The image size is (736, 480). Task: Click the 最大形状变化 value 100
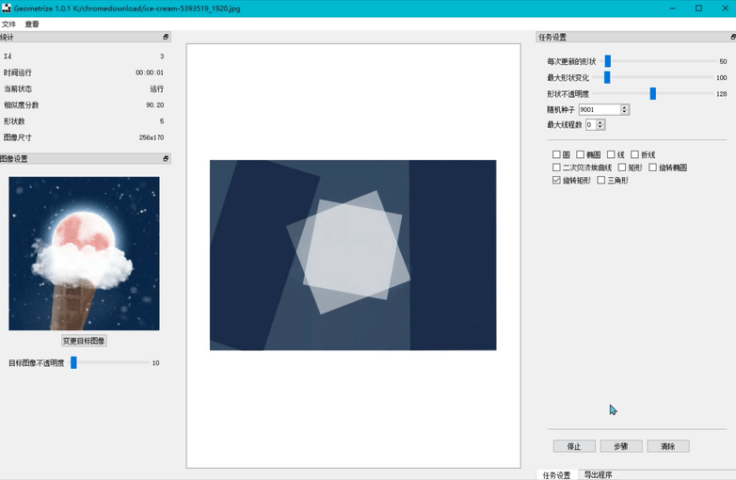[722, 78]
